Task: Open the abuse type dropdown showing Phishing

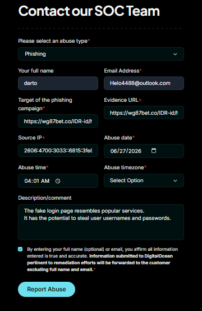Action: click(x=101, y=54)
